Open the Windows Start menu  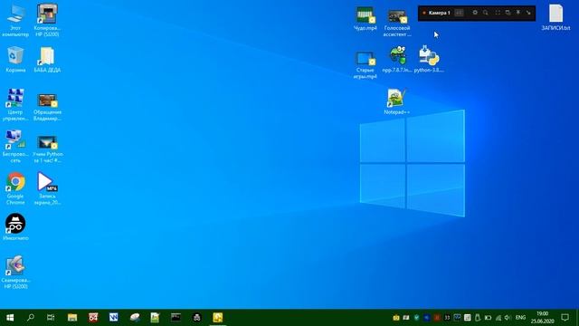tap(10, 318)
